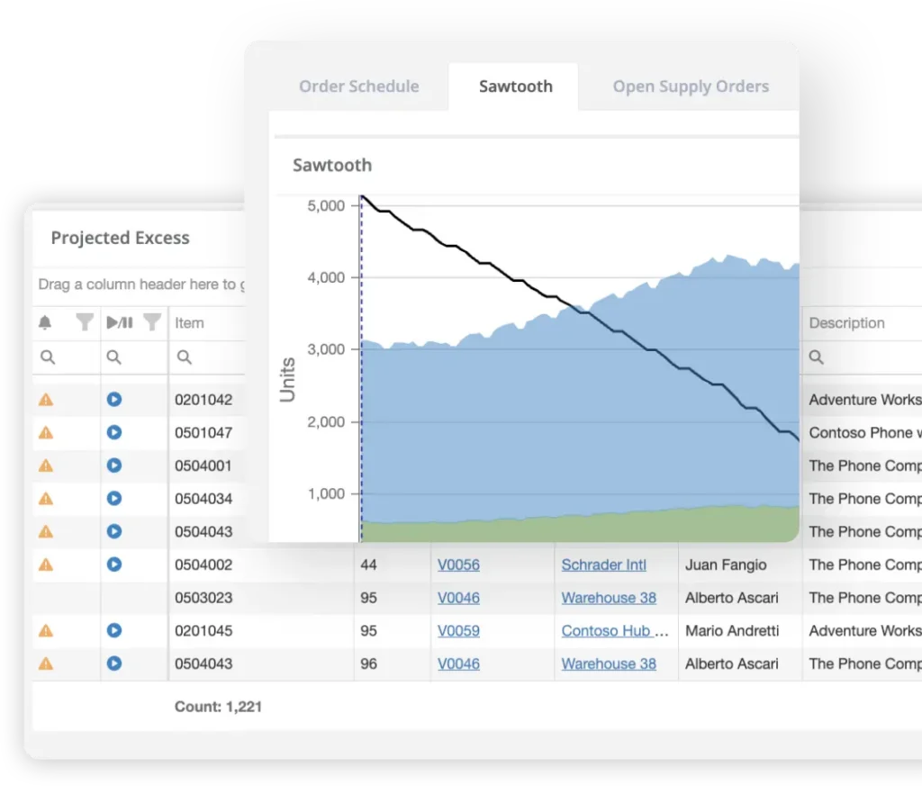Viewport: 922px width, 786px height.
Task: Click the warning icon for item 0504034
Action: click(46, 499)
